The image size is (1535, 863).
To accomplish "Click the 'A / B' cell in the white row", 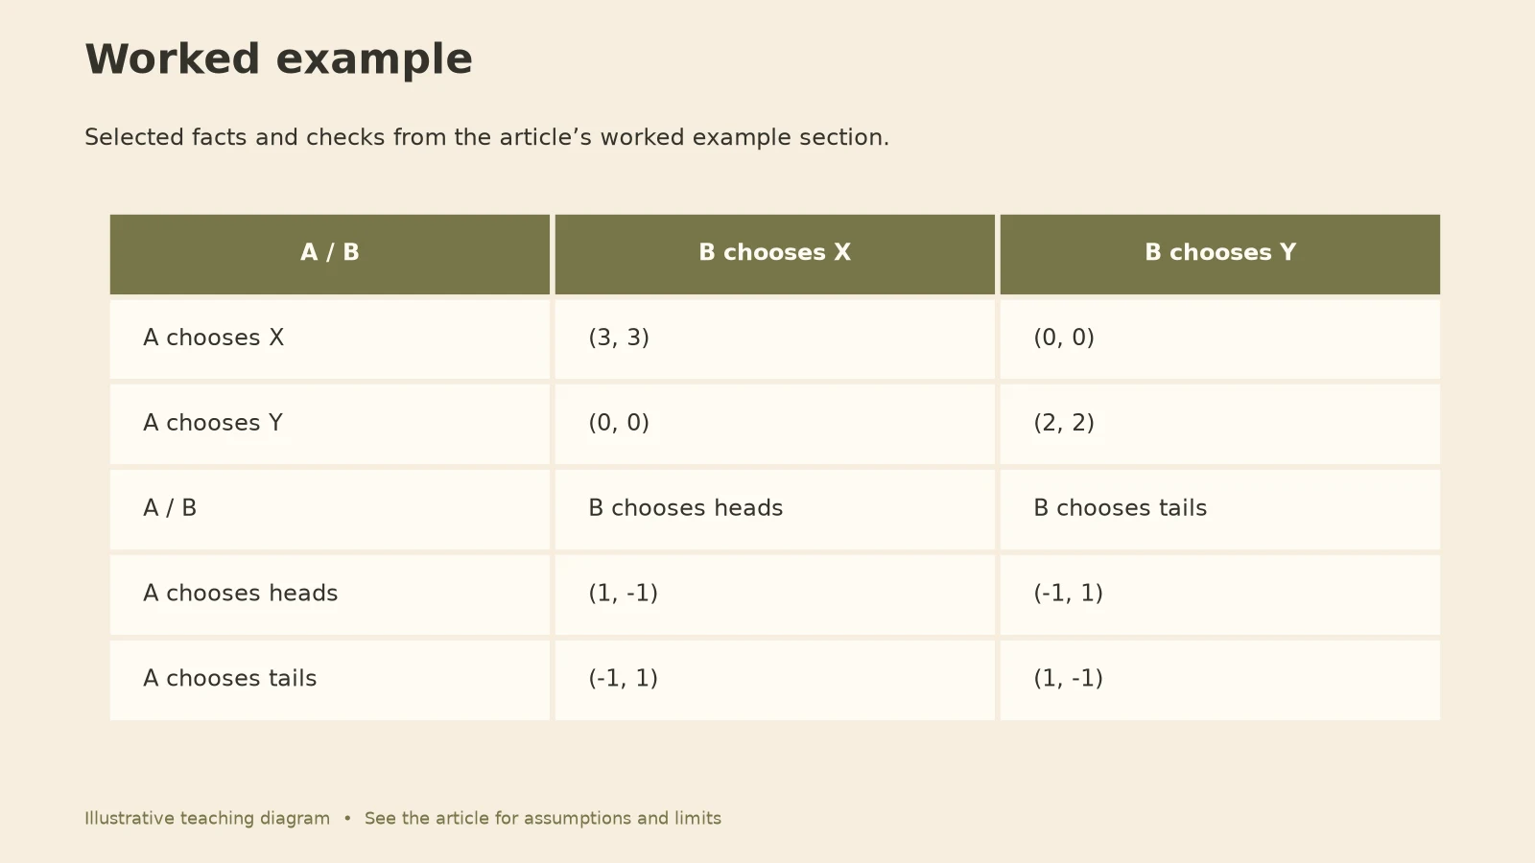I will coord(330,510).
